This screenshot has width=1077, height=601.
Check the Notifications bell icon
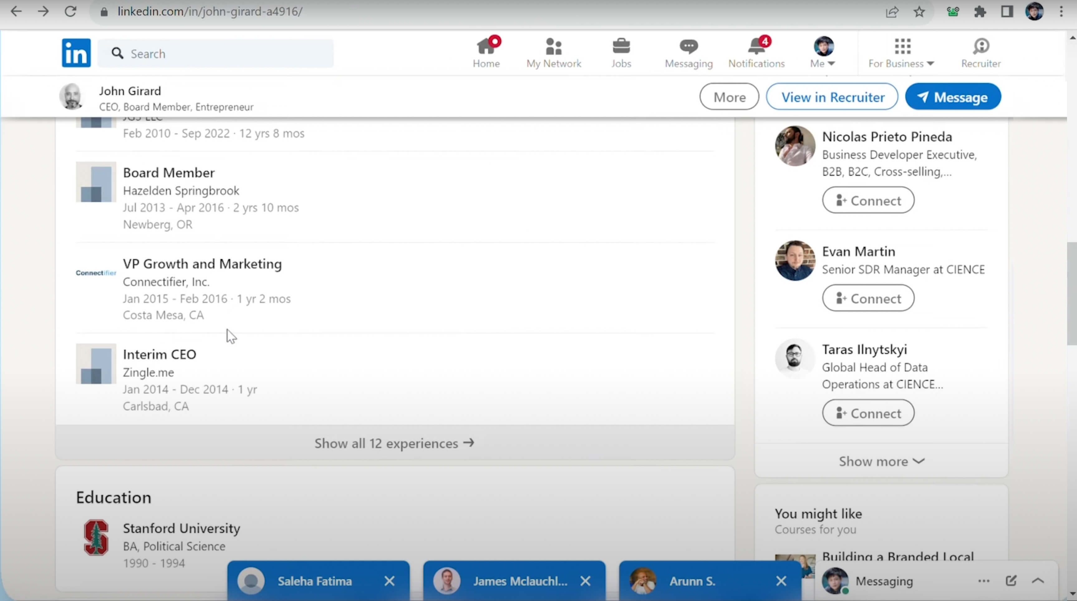click(x=756, y=47)
